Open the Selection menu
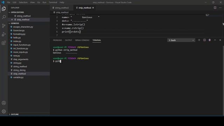Screen dimensions: 224x126 pyautogui.click(x=23, y=2)
